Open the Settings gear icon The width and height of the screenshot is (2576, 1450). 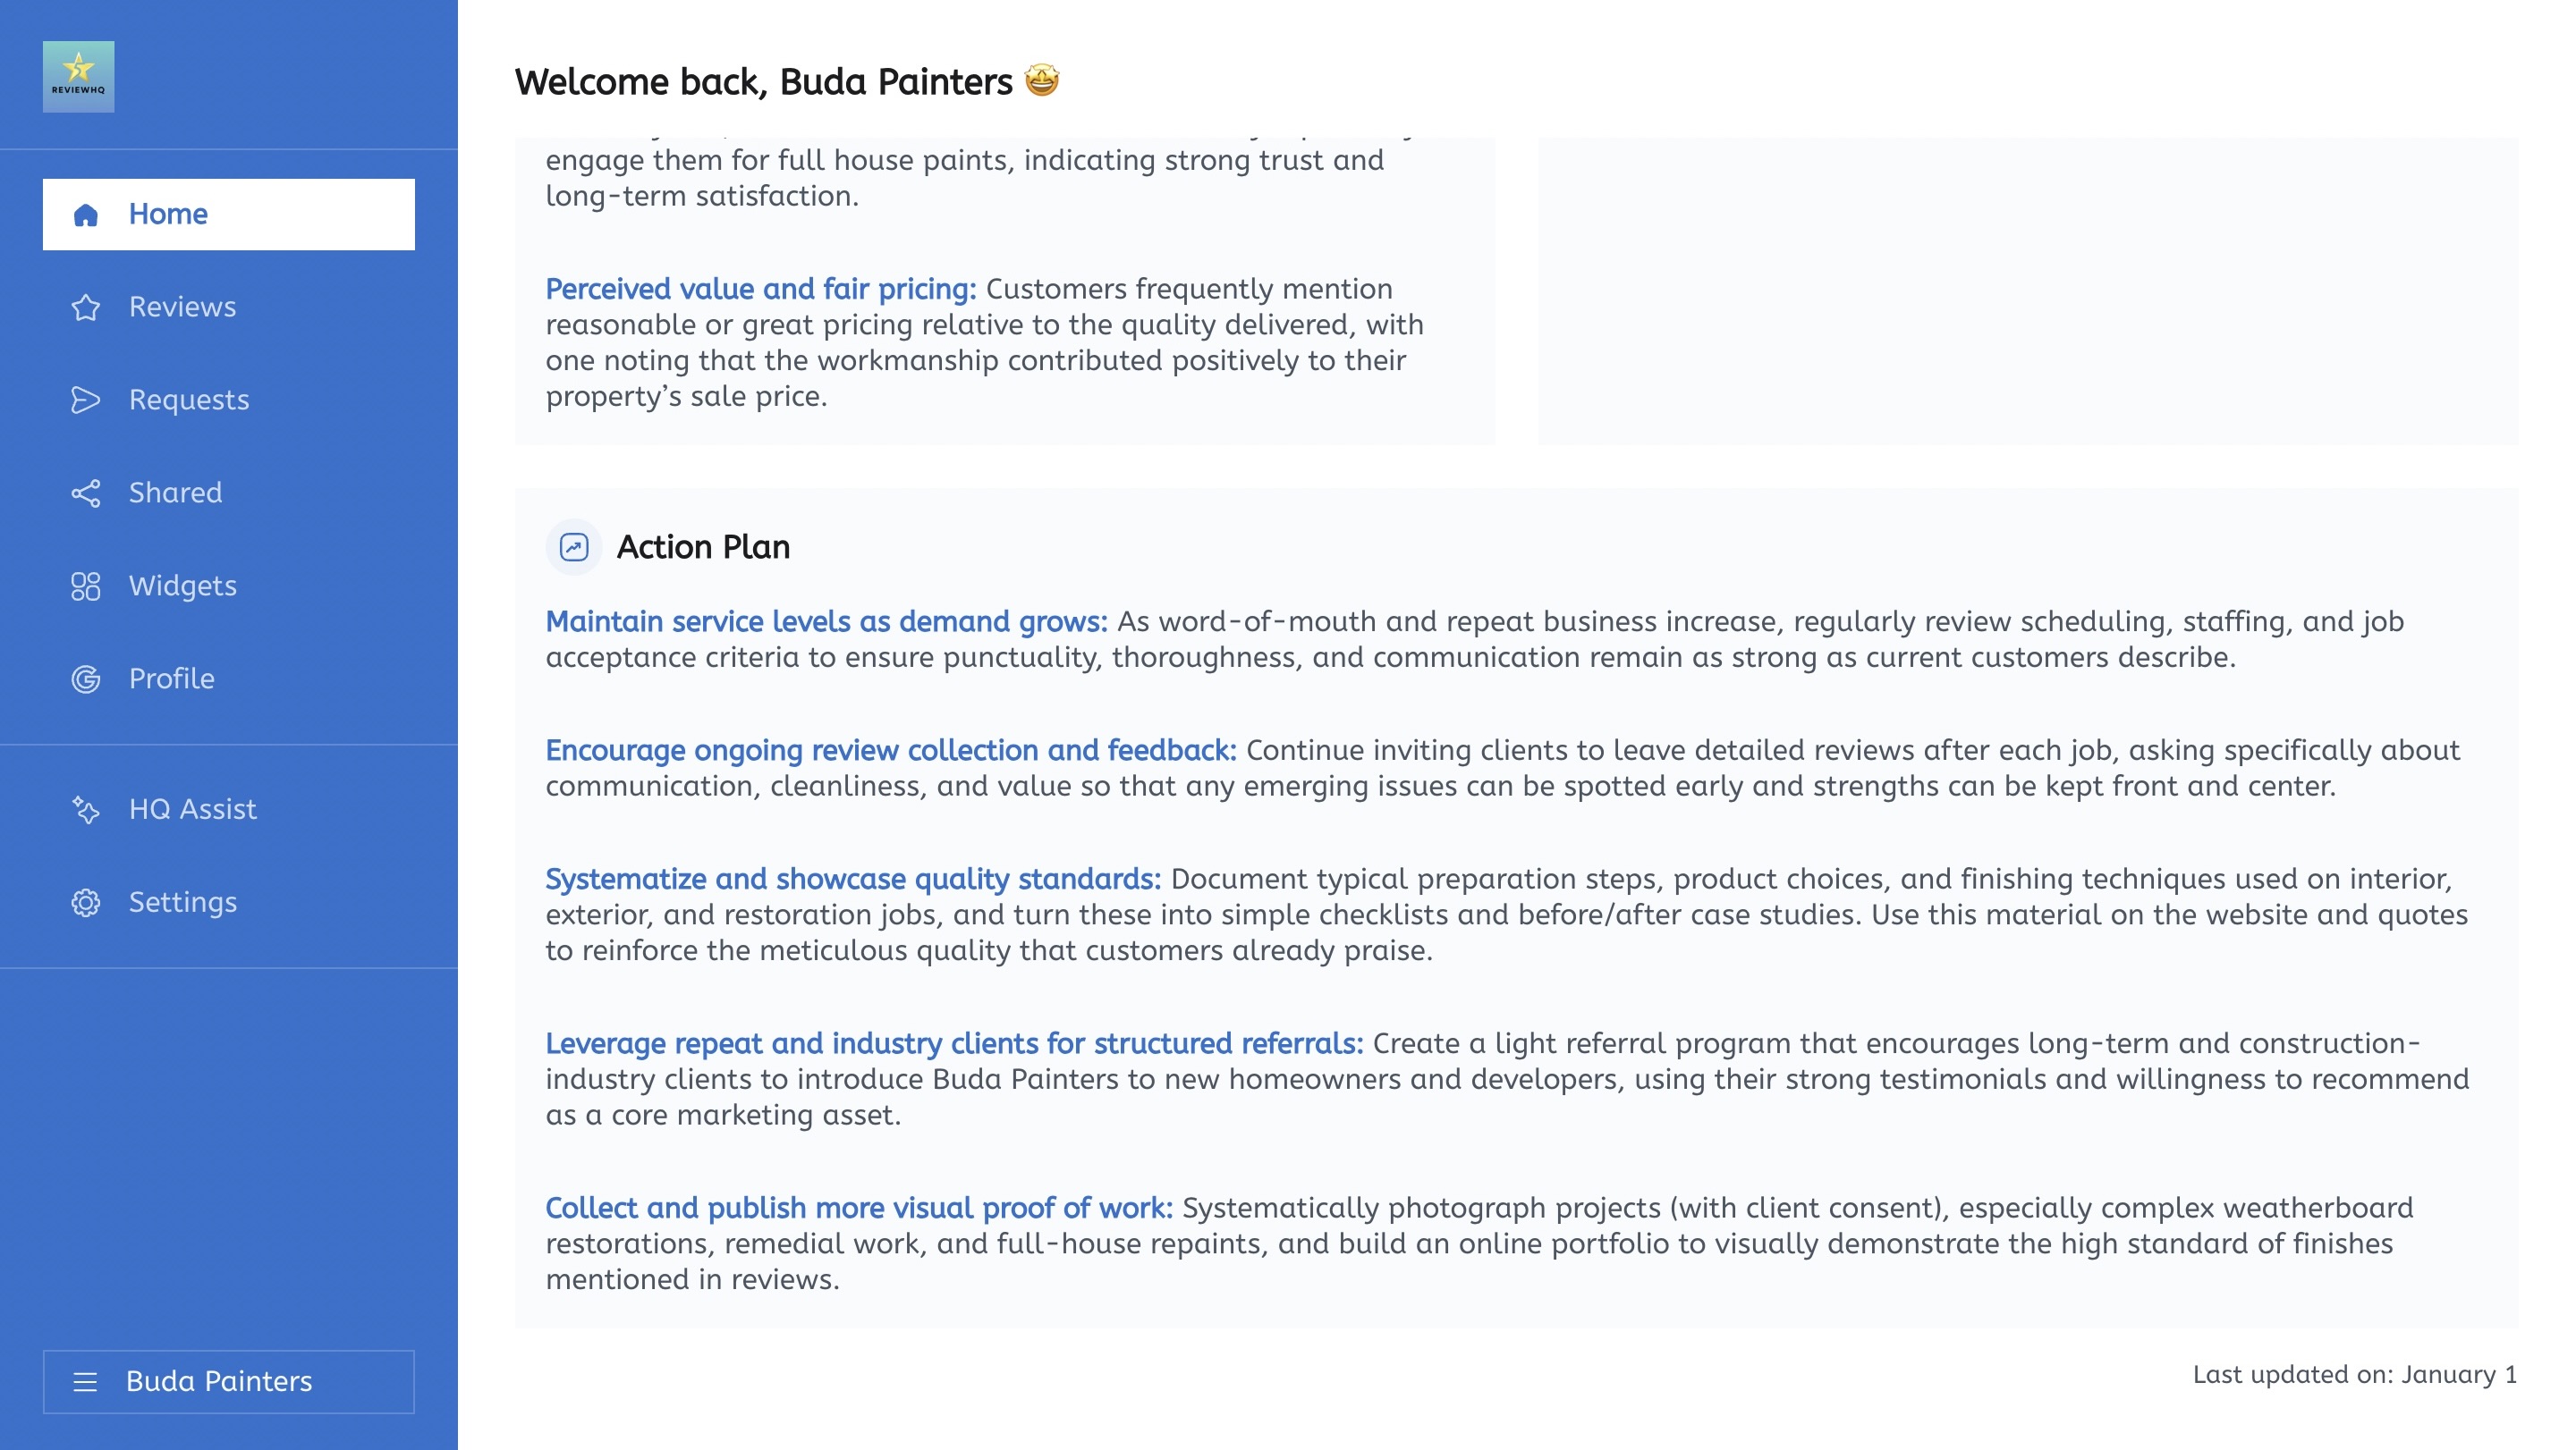[x=86, y=902]
